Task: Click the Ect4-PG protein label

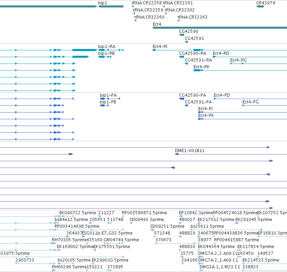Action: (251, 102)
